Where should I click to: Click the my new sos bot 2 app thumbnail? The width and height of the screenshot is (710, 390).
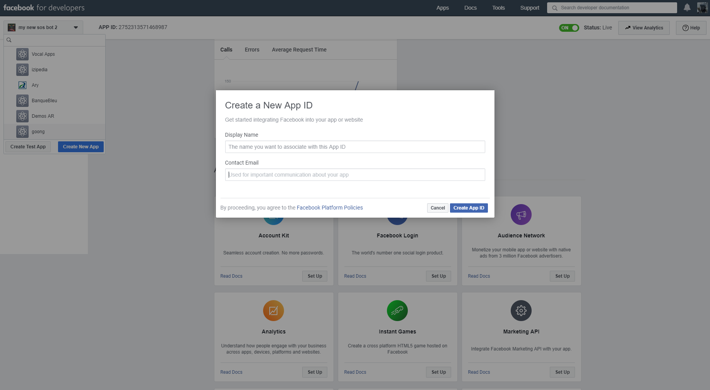pyautogui.click(x=12, y=27)
